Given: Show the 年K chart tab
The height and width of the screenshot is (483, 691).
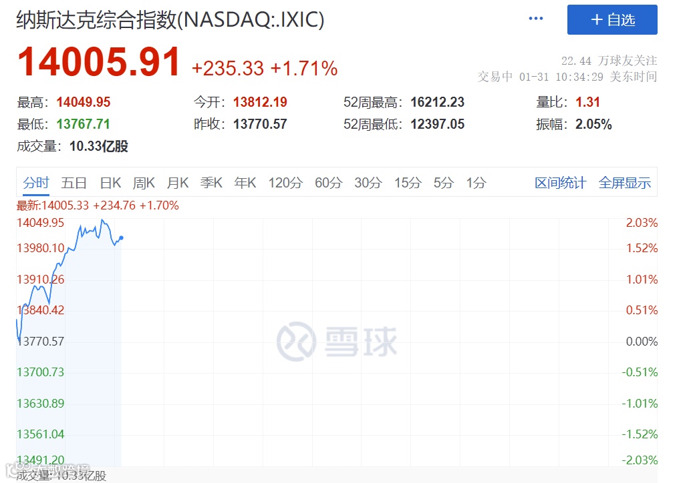Looking at the screenshot, I should (245, 183).
